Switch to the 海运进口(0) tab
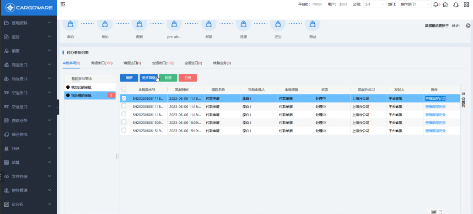473x214 pixels. tap(132, 63)
